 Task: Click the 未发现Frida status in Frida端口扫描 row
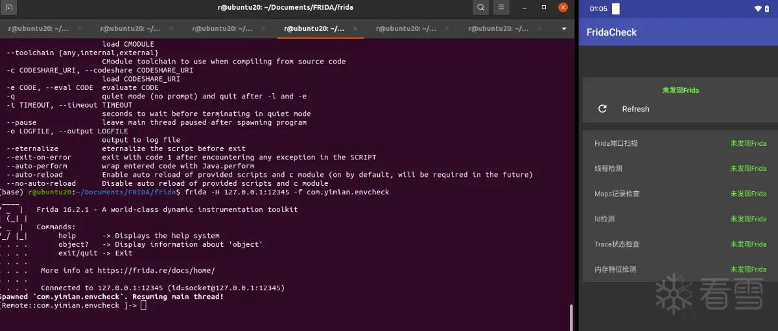748,143
